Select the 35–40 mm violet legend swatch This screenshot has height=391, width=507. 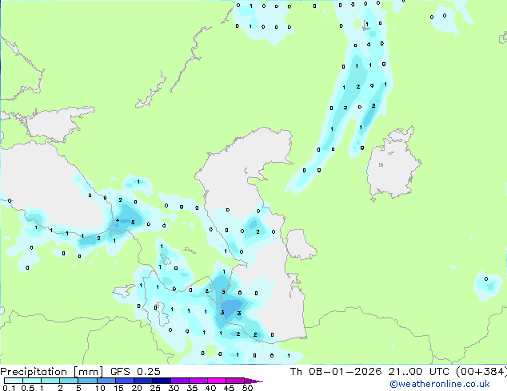pos(198,381)
